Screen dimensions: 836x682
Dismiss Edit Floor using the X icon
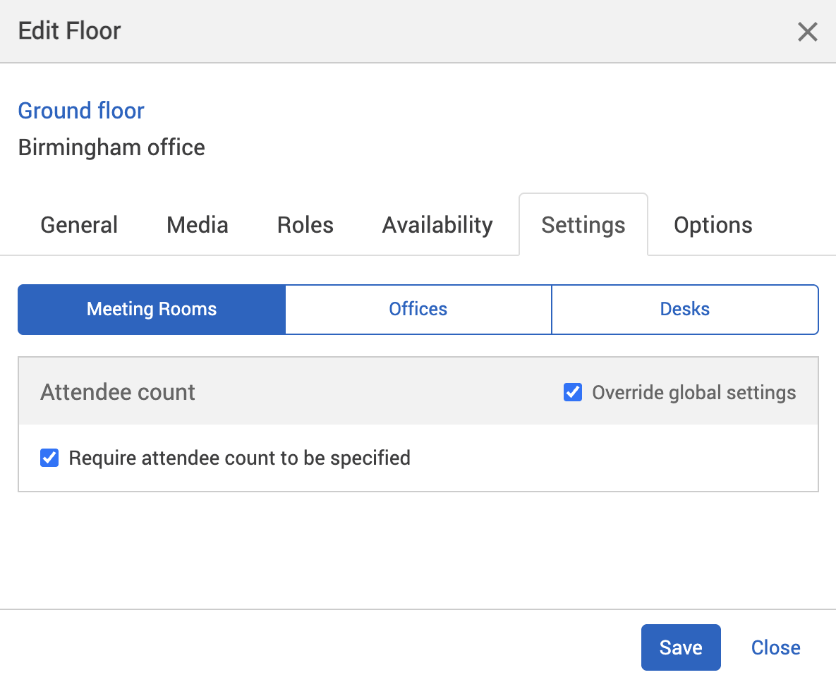tap(807, 32)
